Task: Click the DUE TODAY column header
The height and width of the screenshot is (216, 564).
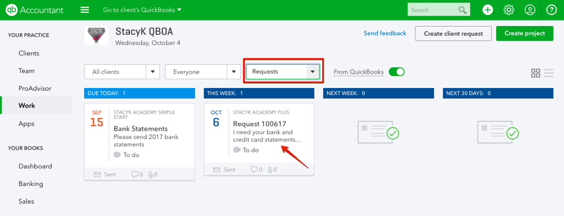Action: (x=139, y=93)
